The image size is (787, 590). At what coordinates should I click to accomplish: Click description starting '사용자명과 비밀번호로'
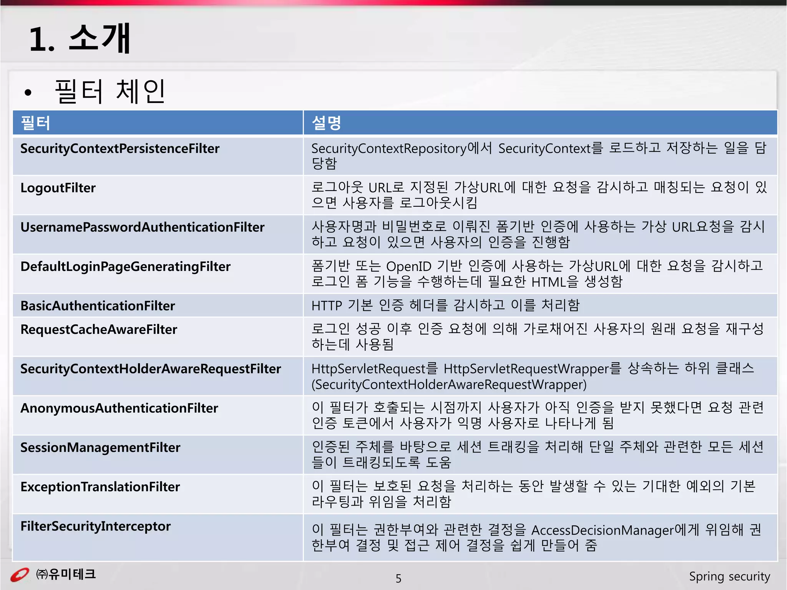540,235
